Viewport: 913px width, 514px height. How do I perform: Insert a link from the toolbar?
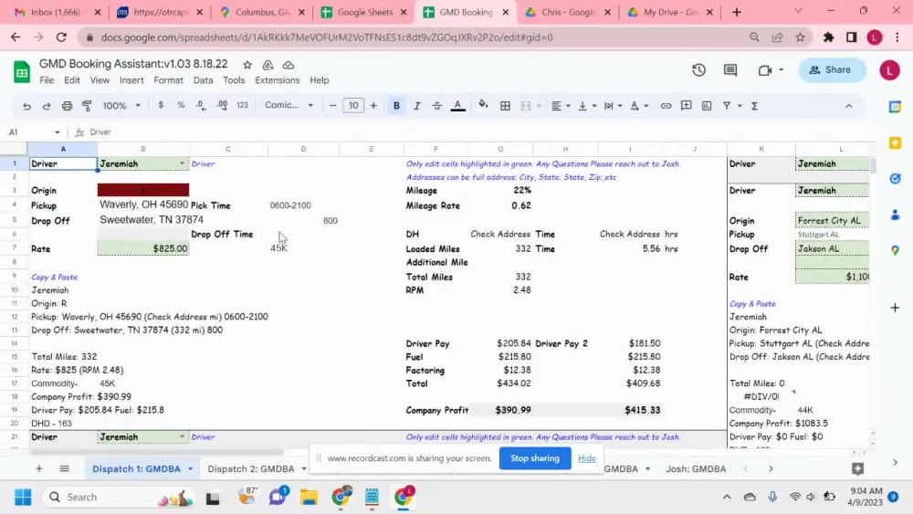(666, 106)
